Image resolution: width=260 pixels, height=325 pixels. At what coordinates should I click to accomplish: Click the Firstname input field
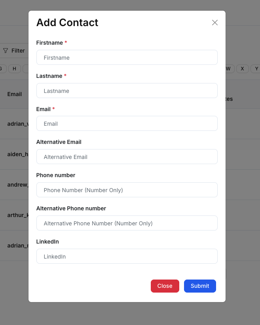pyautogui.click(x=127, y=57)
